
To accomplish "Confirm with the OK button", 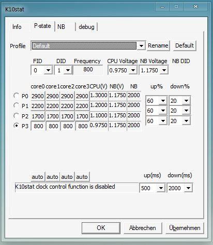I will (101, 228).
